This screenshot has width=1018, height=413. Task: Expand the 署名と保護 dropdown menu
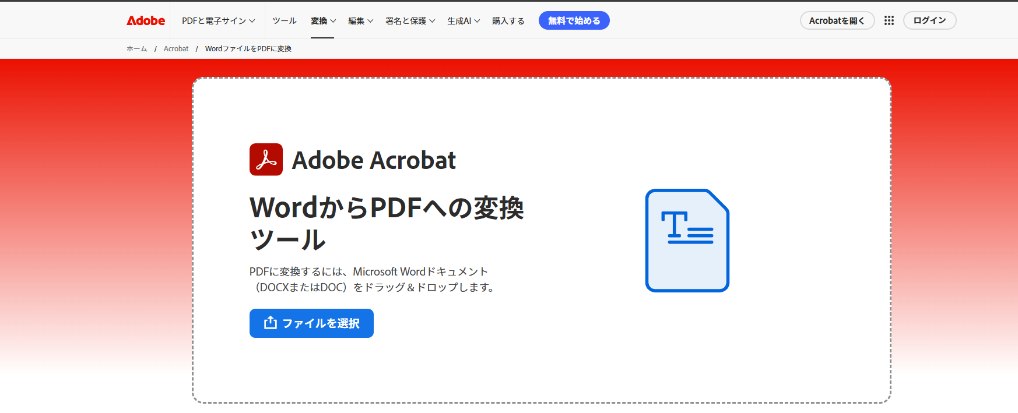tap(410, 21)
